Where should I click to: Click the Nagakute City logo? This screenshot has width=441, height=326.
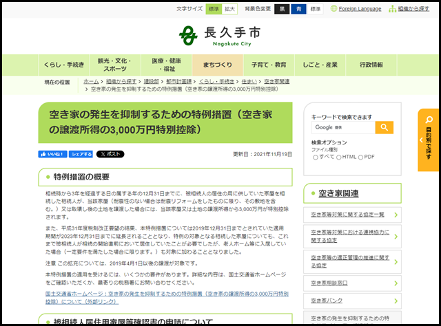click(x=220, y=36)
